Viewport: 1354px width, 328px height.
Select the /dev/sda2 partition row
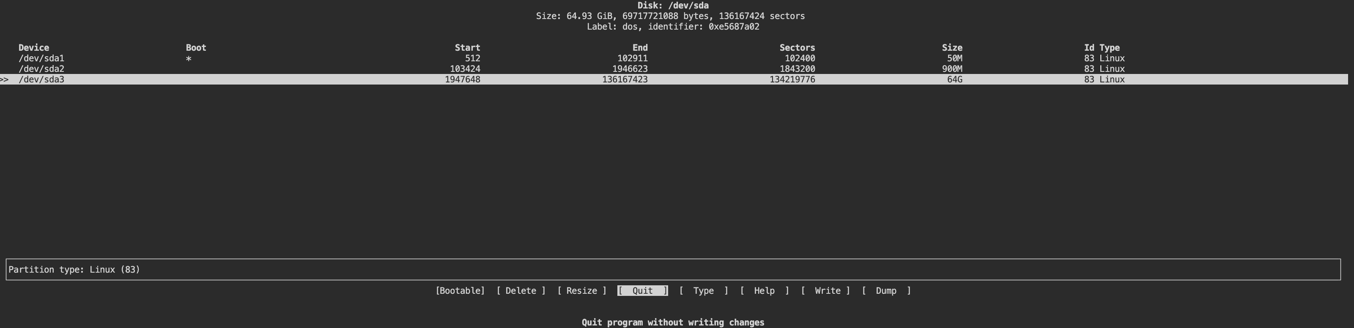[x=41, y=69]
